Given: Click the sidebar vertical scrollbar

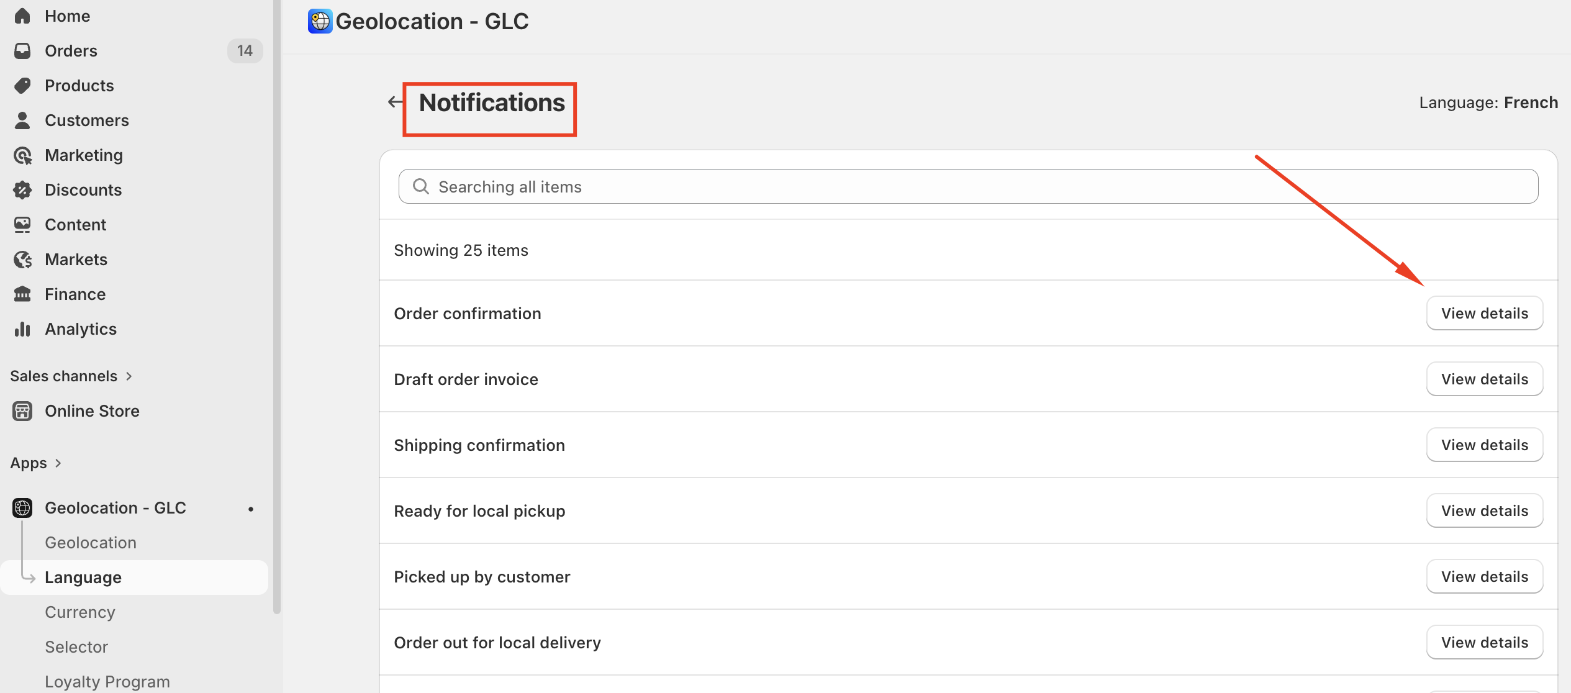Looking at the screenshot, I should 277,307.
